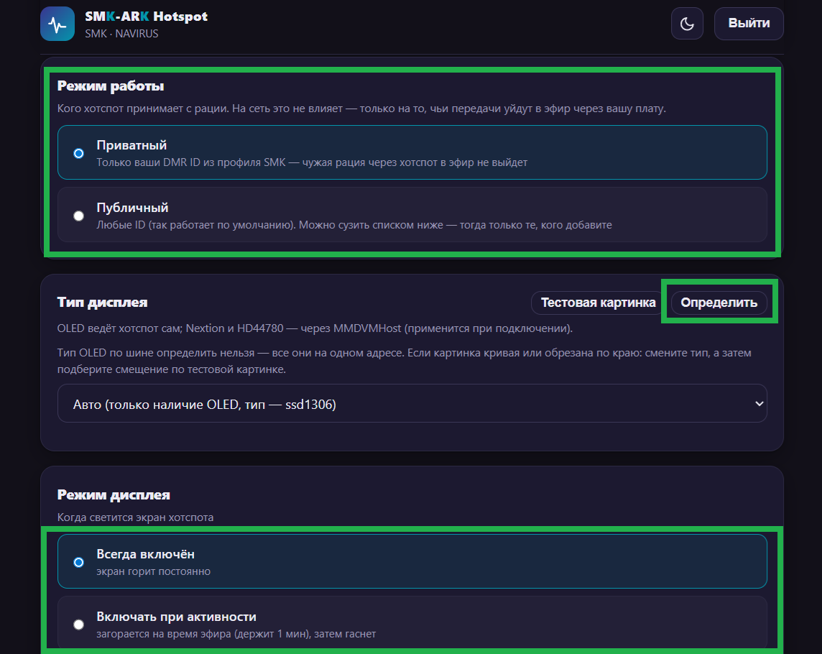This screenshot has width=822, height=654.
Task: Click the Режим дисплея heading
Action: pyautogui.click(x=114, y=494)
